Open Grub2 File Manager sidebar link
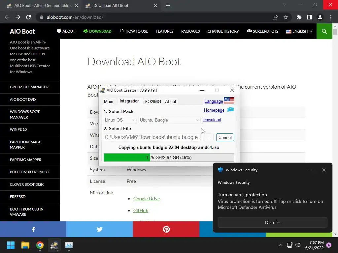The height and width of the screenshot is (253, 338). pyautogui.click(x=29, y=87)
